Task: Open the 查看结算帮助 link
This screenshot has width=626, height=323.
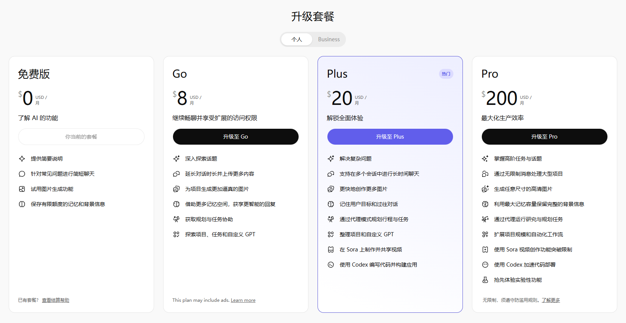Action: (x=56, y=300)
